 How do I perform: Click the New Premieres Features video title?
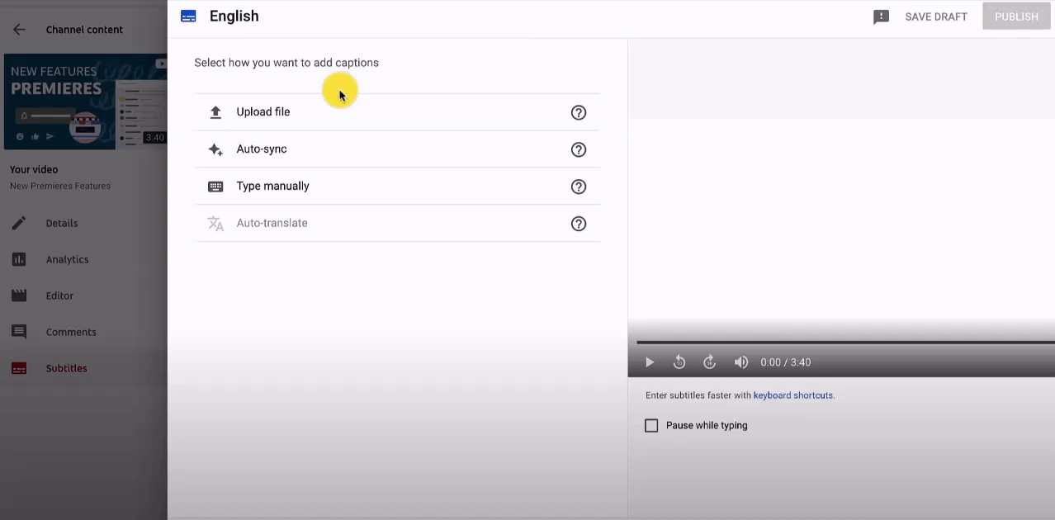tap(60, 187)
